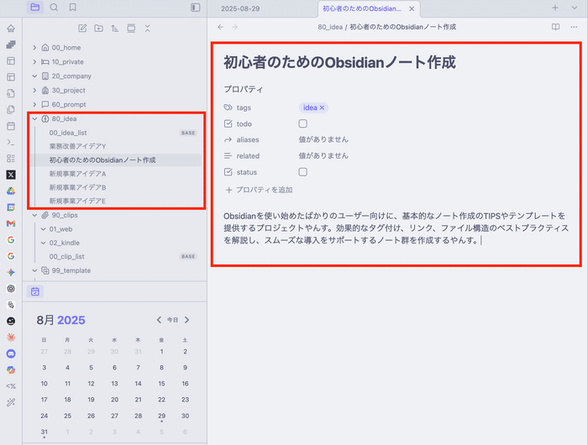This screenshot has width=588, height=445.
Task: Change the aliases property type icon
Action: (x=228, y=140)
